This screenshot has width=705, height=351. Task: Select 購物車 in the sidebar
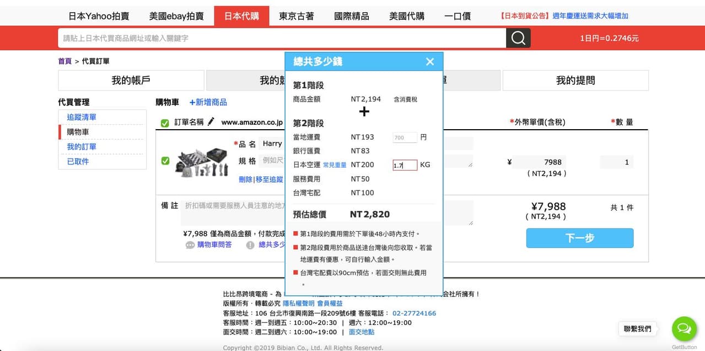(78, 132)
